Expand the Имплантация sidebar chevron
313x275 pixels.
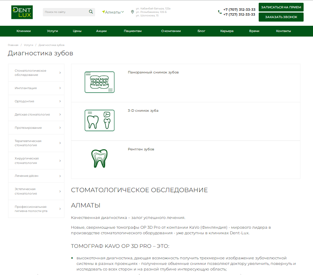(60, 88)
